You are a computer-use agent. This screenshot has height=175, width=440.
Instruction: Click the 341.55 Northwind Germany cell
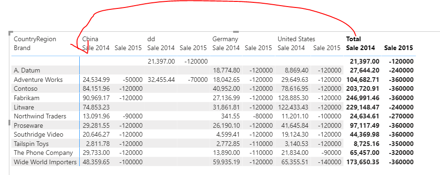pos(231,116)
